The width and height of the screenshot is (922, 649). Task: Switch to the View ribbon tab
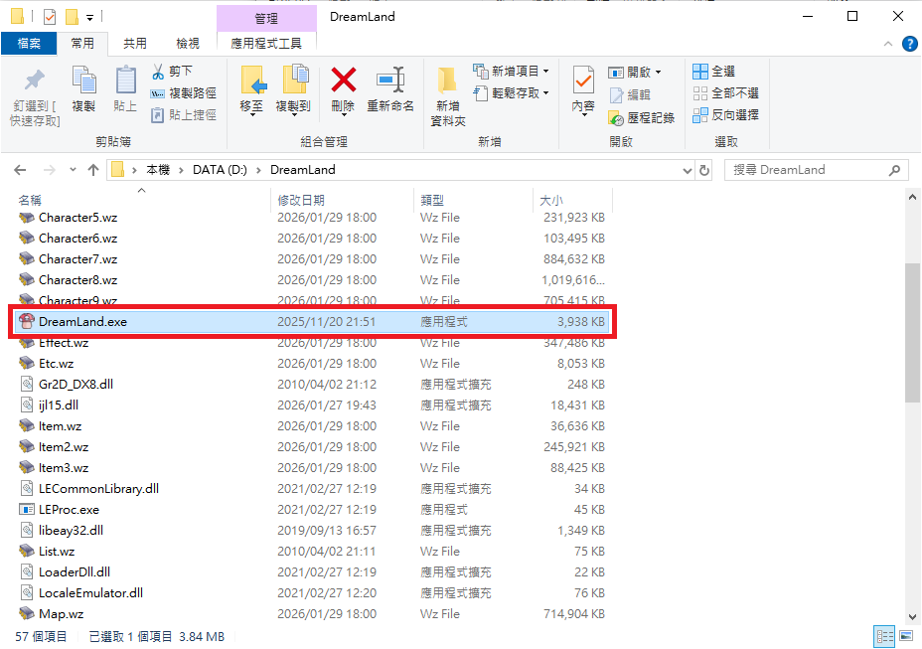coord(187,43)
